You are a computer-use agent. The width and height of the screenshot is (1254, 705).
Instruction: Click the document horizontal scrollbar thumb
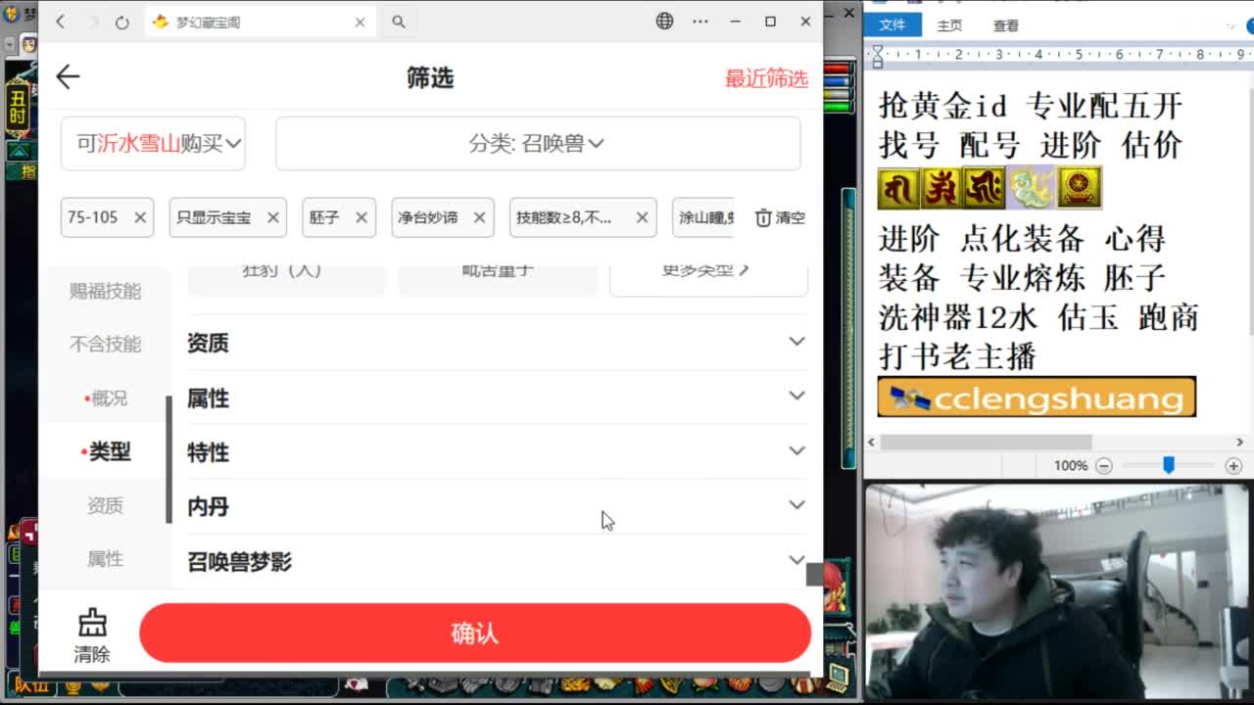pos(986,443)
